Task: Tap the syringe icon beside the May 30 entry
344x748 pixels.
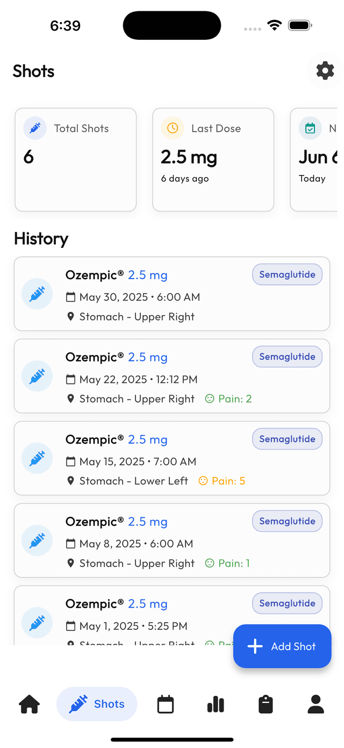Action: [x=37, y=294]
